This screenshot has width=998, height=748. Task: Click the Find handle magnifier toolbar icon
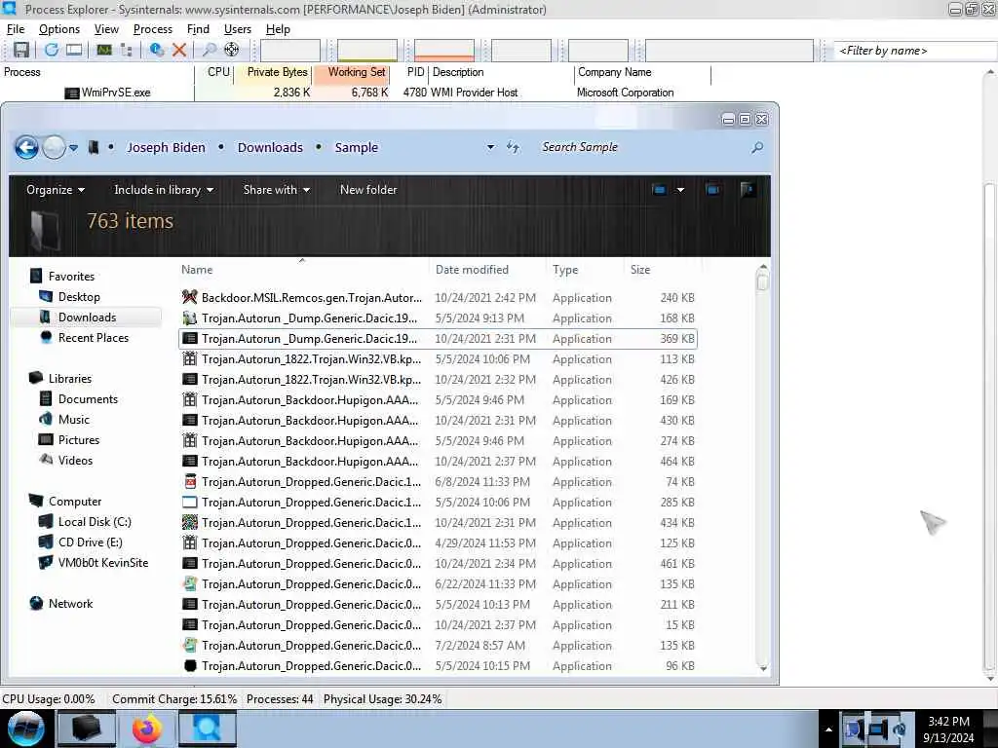point(209,50)
